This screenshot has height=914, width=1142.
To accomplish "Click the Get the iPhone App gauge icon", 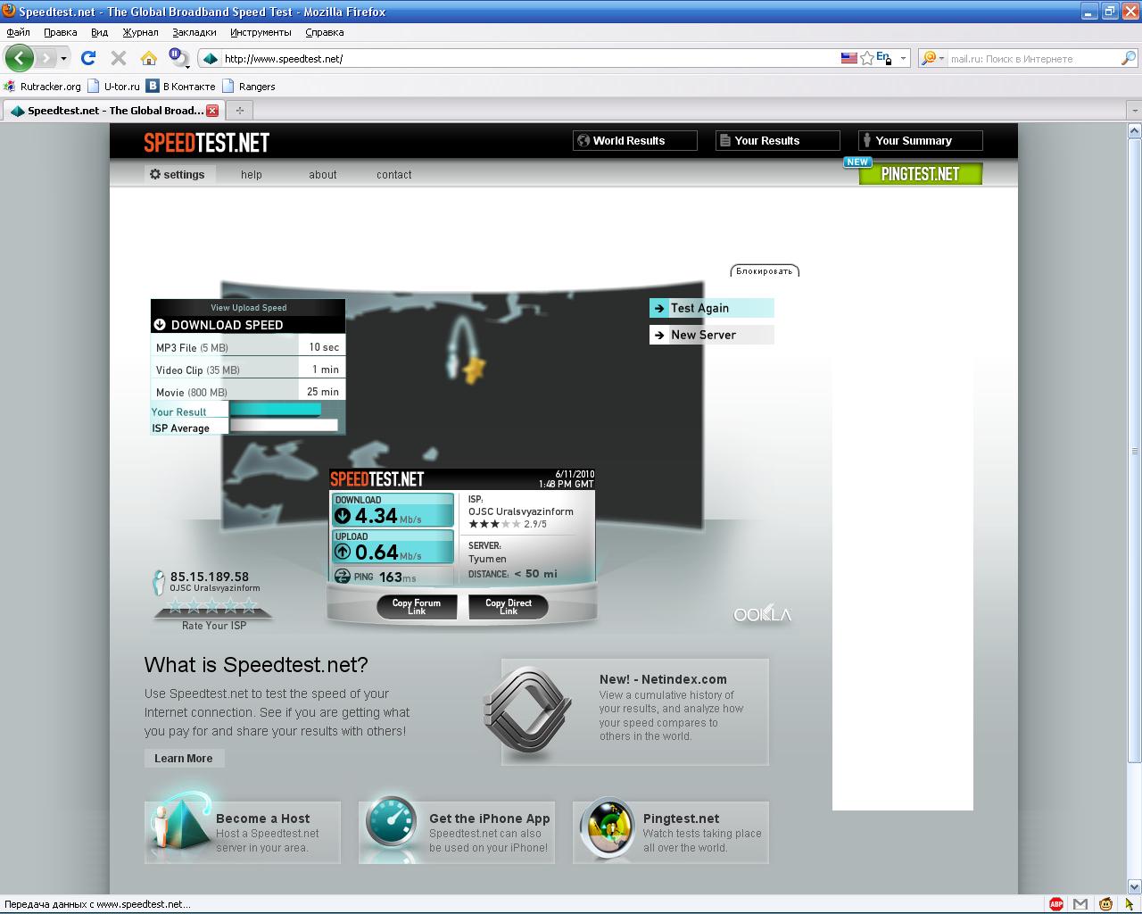I will click(x=392, y=823).
